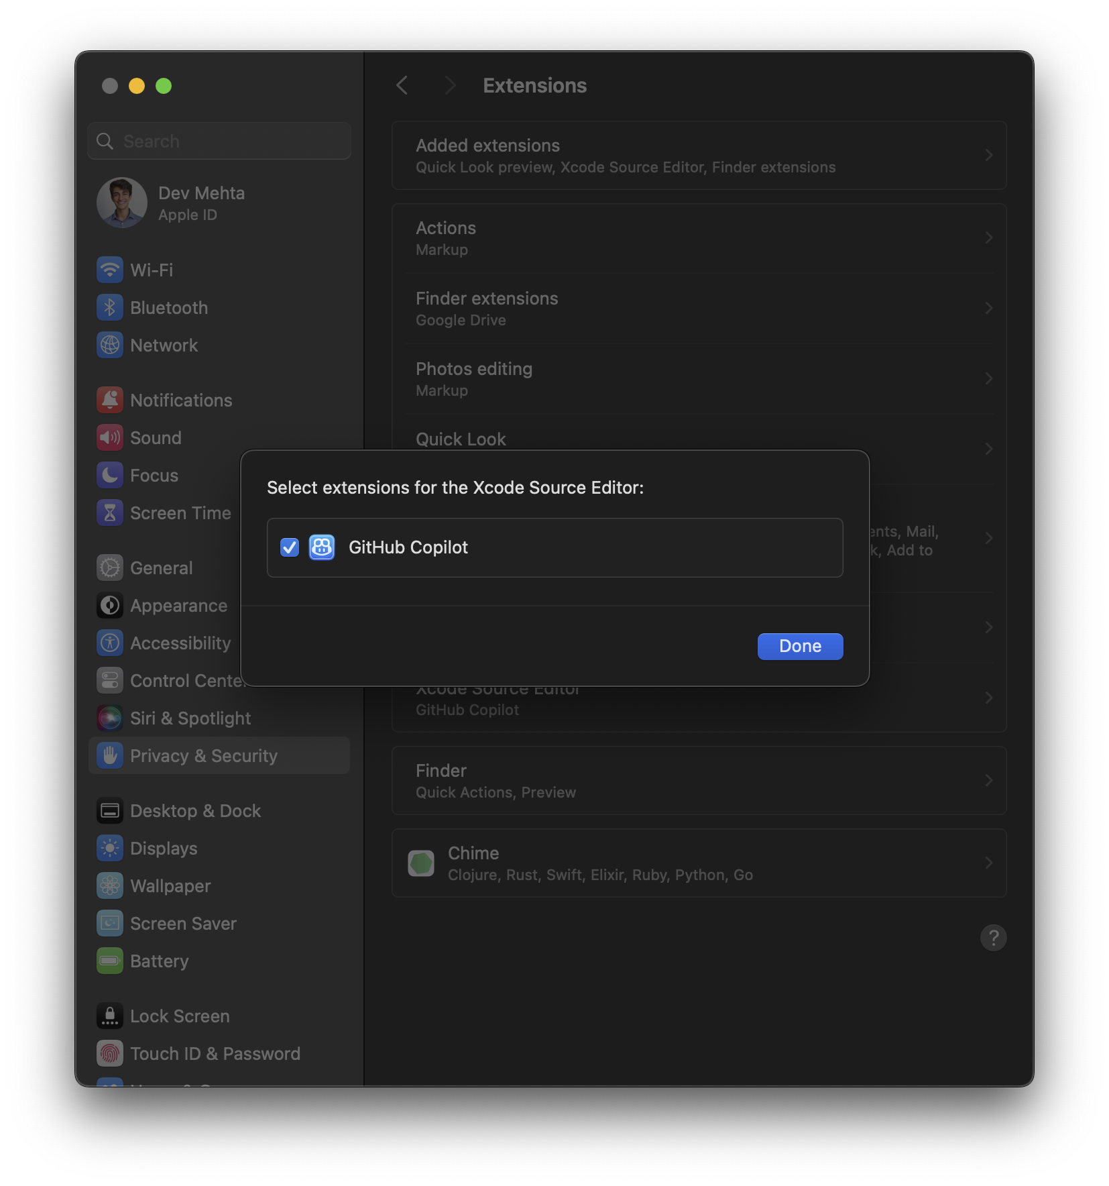Click the Done button
The height and width of the screenshot is (1186, 1109).
tap(800, 646)
